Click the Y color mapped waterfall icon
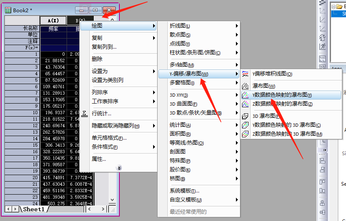The height and width of the screenshot is (221, 346). [245, 95]
